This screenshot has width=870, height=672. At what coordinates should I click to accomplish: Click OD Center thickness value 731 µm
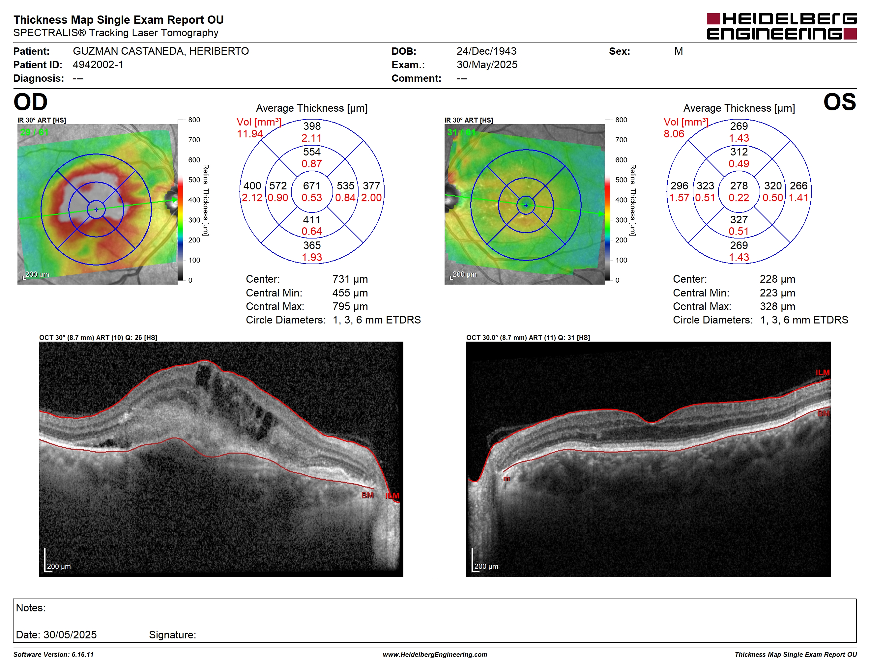(350, 279)
